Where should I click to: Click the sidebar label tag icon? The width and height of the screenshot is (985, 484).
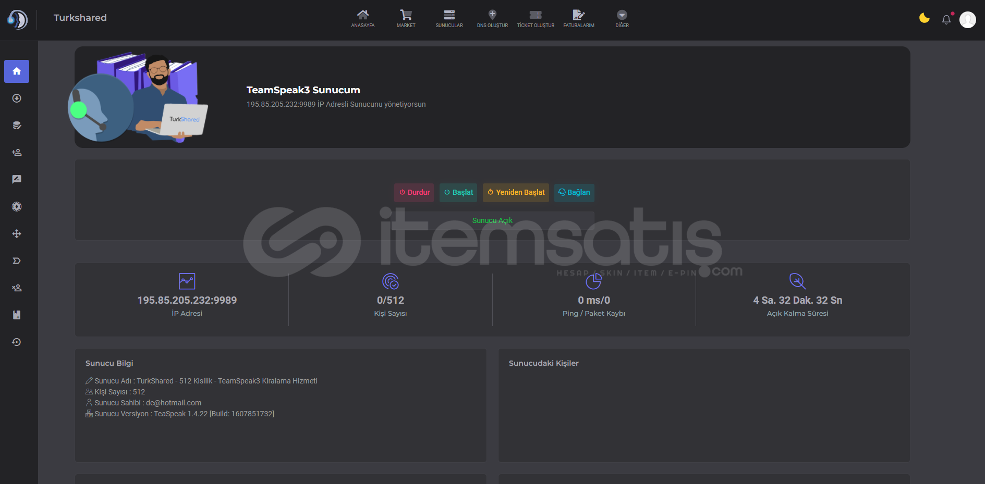tap(17, 261)
